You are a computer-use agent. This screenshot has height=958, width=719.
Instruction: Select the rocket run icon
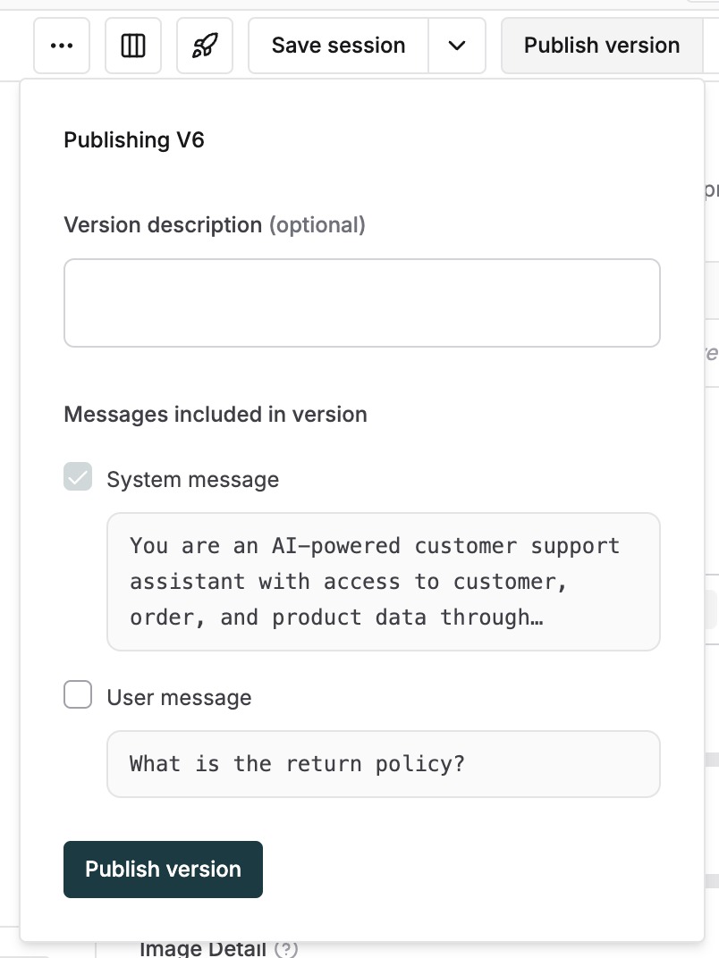point(204,46)
